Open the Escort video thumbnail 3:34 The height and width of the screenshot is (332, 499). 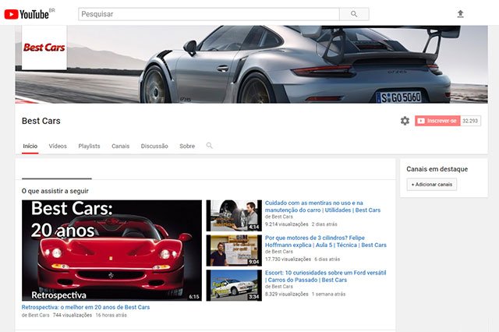tap(234, 285)
